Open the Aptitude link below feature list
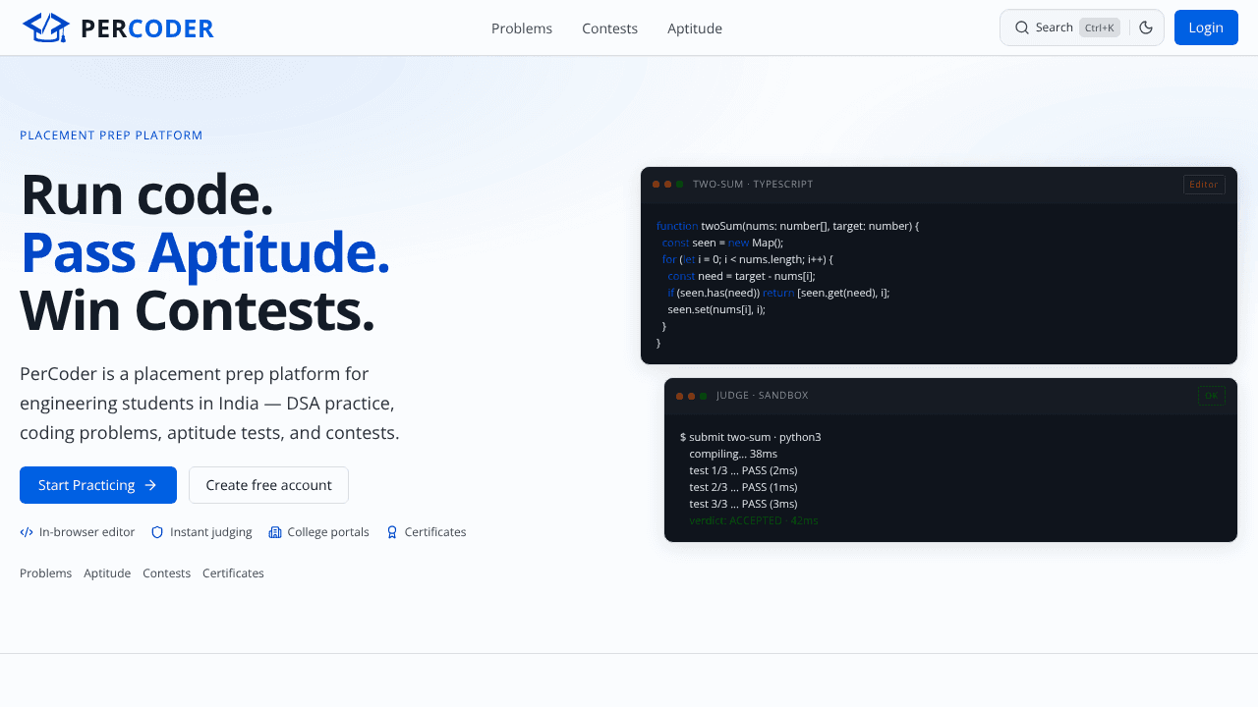 point(107,573)
